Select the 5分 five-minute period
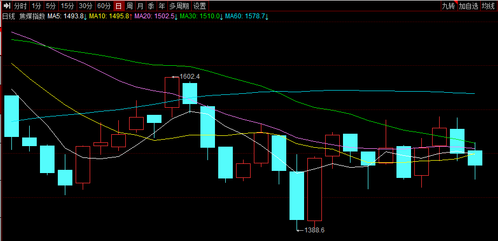This screenshot has height=241, width=498. click(x=50, y=6)
